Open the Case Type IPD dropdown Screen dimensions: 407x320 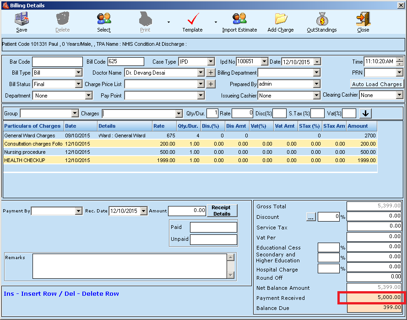(x=212, y=61)
